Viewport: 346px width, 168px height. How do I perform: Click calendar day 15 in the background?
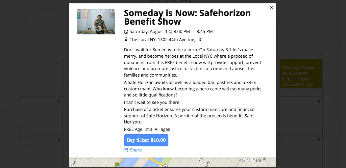tap(318, 140)
